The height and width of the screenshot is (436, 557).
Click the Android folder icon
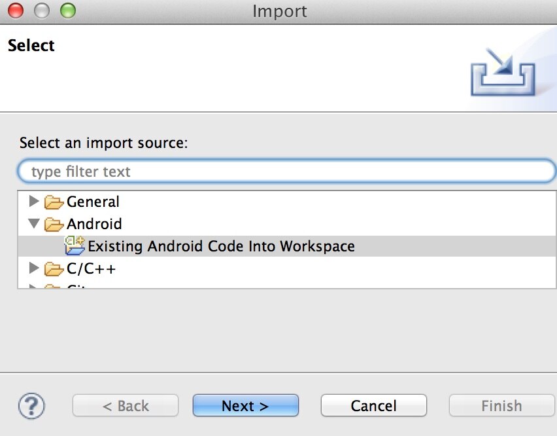click(54, 225)
